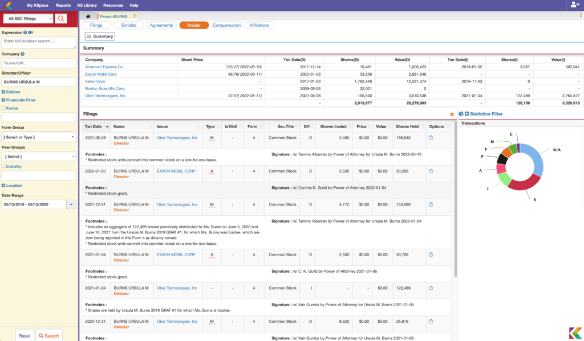Image resolution: width=584 pixels, height=341 pixels.
Task: Click the red search magnifier beside All SEC Filings
Action: (62, 18)
